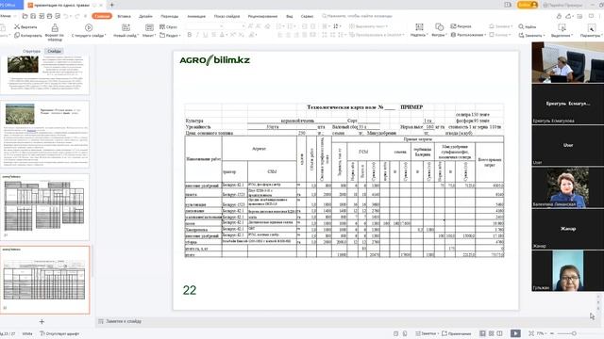Click the Redo arrow icon

pyautogui.click(x=77, y=16)
